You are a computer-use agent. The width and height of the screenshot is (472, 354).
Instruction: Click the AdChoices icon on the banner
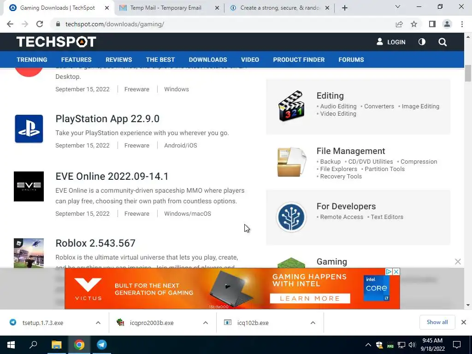click(x=389, y=272)
